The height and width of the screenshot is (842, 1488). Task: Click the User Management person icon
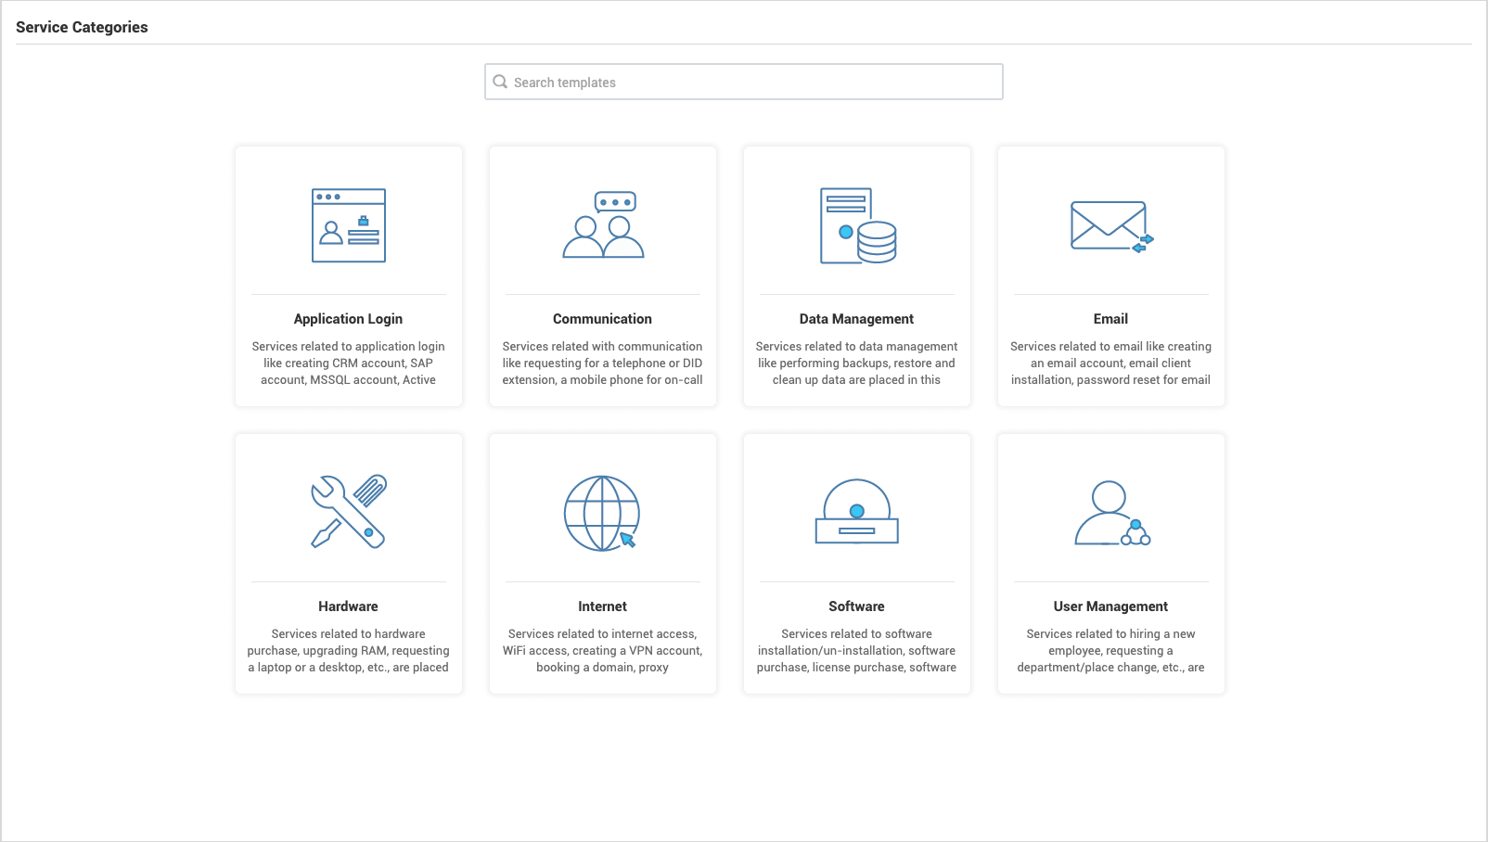pos(1110,513)
